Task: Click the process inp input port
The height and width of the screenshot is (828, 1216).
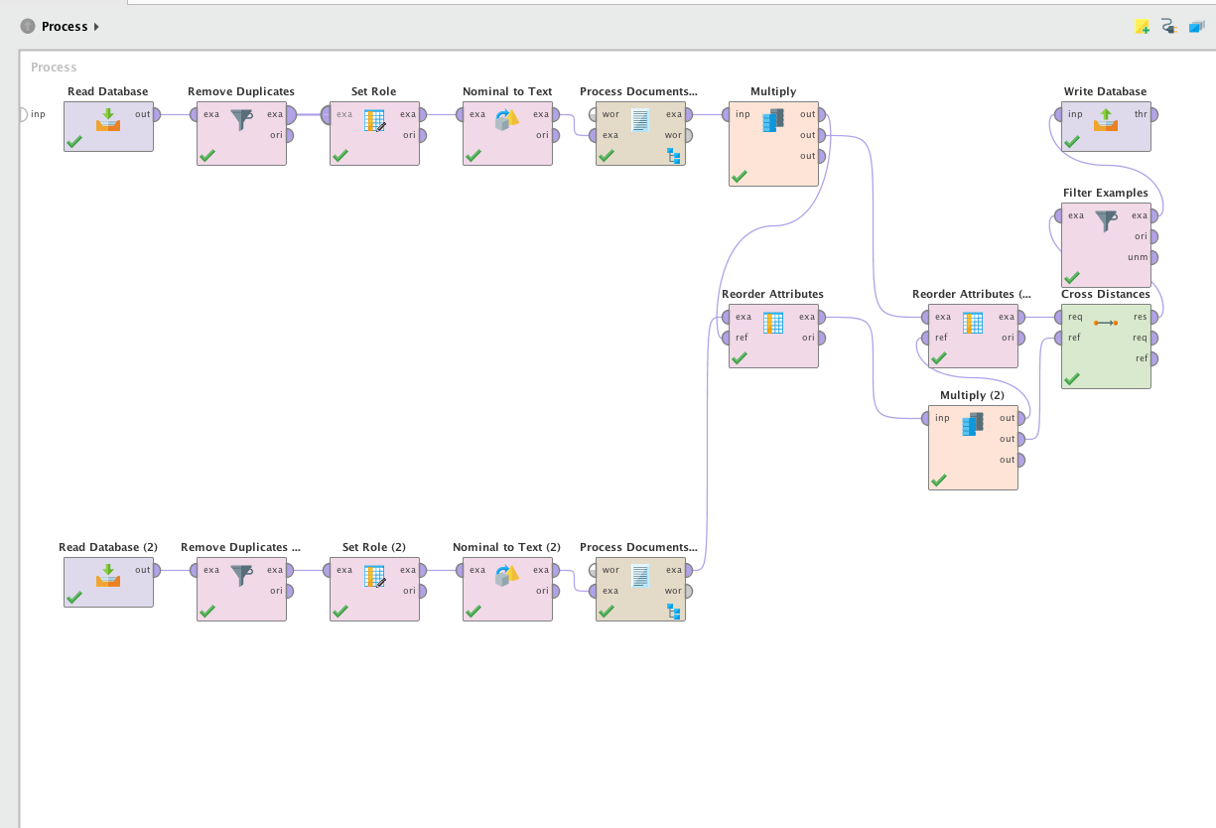Action: (23, 114)
